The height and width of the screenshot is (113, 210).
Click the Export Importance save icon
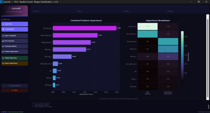pyautogui.click(x=3, y=63)
